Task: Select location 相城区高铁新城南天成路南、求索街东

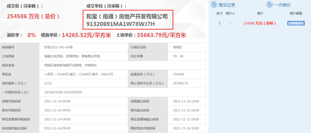Action: (71, 65)
